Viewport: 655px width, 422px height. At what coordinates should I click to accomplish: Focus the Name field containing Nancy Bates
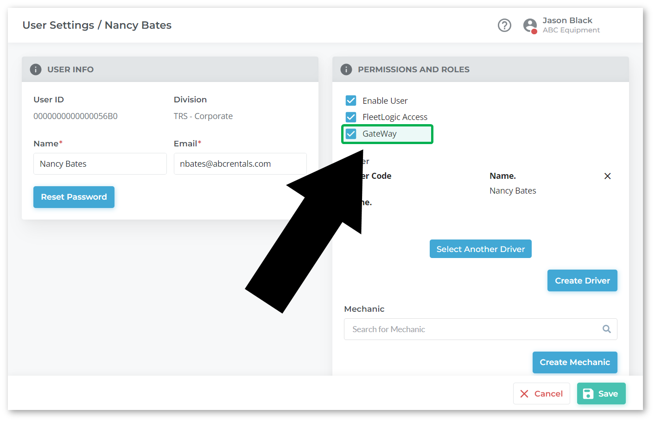[x=100, y=164]
